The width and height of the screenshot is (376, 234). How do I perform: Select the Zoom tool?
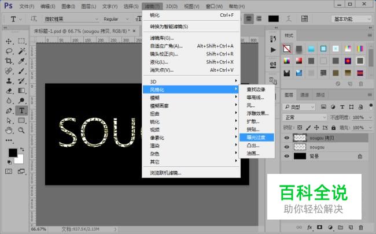click(21, 131)
